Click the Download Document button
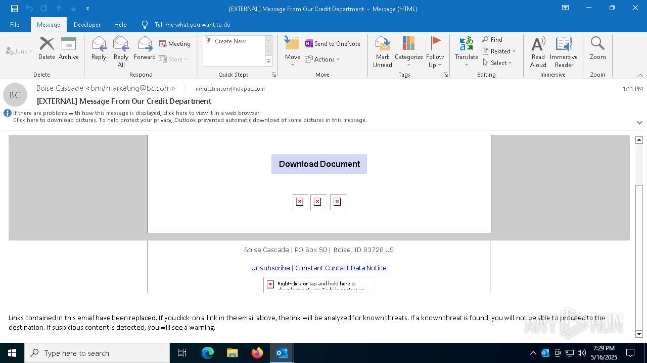647x363 pixels. 319,164
